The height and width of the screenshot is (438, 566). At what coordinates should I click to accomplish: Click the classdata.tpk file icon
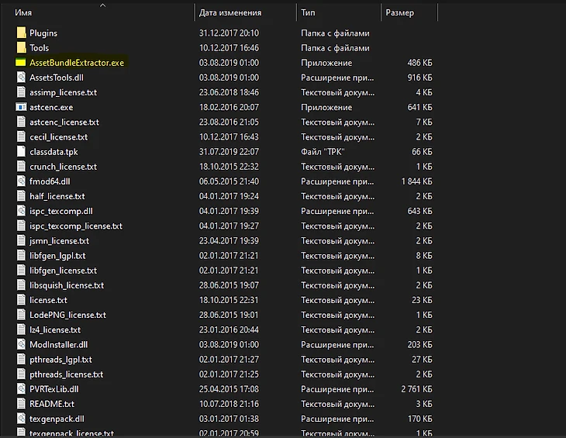click(21, 151)
